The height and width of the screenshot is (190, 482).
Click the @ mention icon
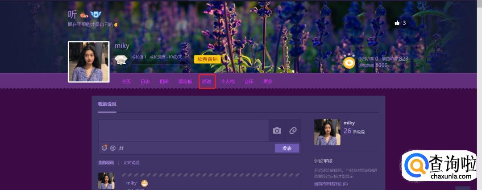pos(113,148)
